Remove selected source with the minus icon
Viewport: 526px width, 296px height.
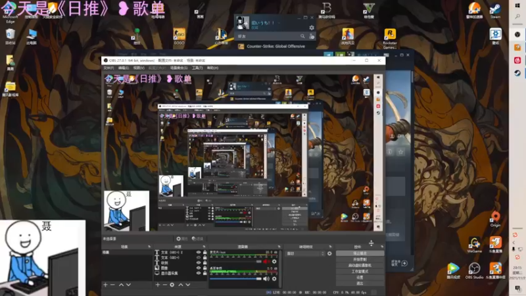tap(165, 285)
